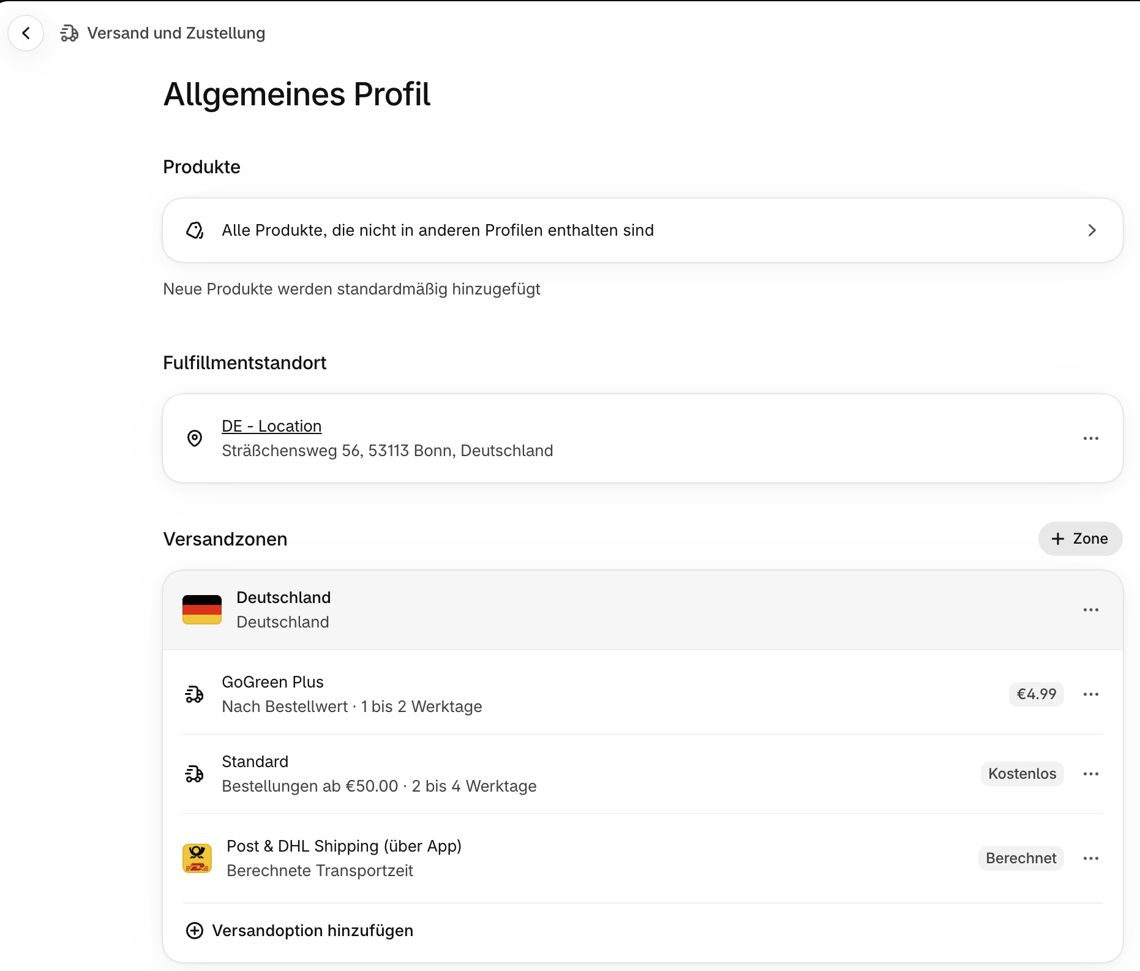Click the Post & DHL app icon
Image resolution: width=1140 pixels, height=971 pixels.
pos(197,858)
